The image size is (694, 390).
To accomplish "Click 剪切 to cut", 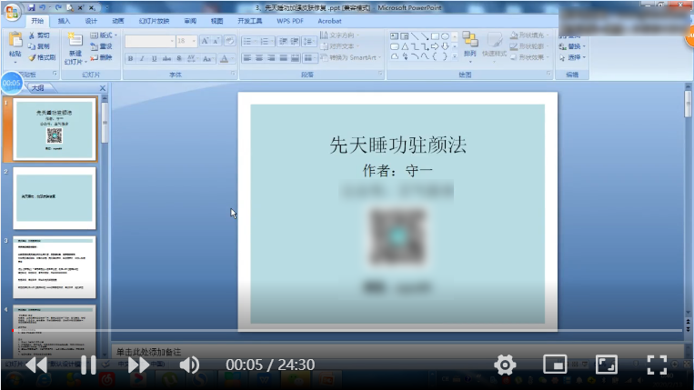I will (x=39, y=35).
